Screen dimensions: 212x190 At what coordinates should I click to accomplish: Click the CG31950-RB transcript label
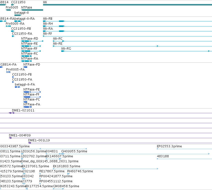21,29
